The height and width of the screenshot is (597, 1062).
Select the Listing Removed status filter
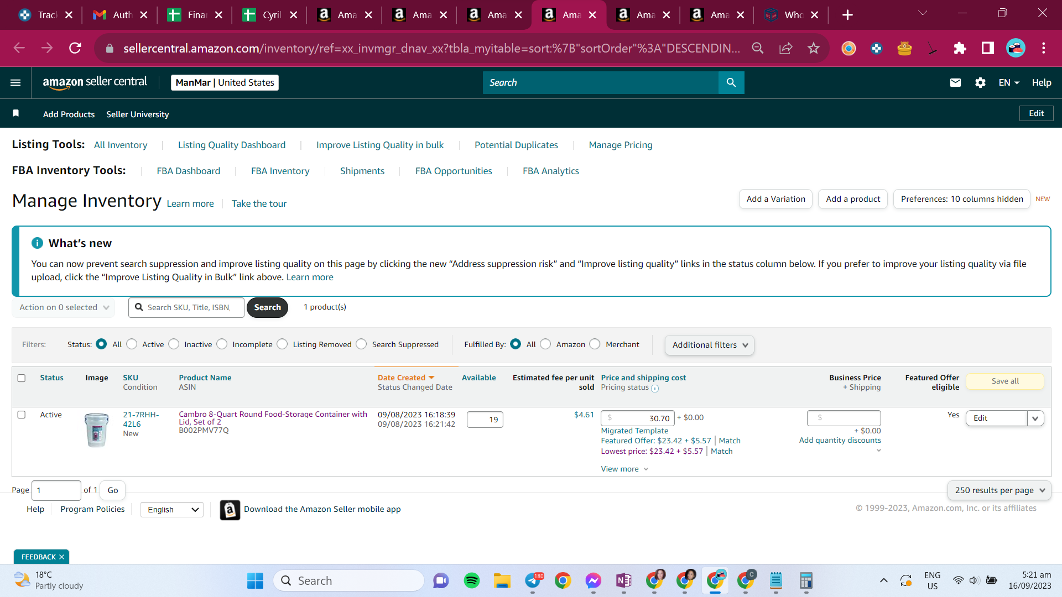click(282, 344)
